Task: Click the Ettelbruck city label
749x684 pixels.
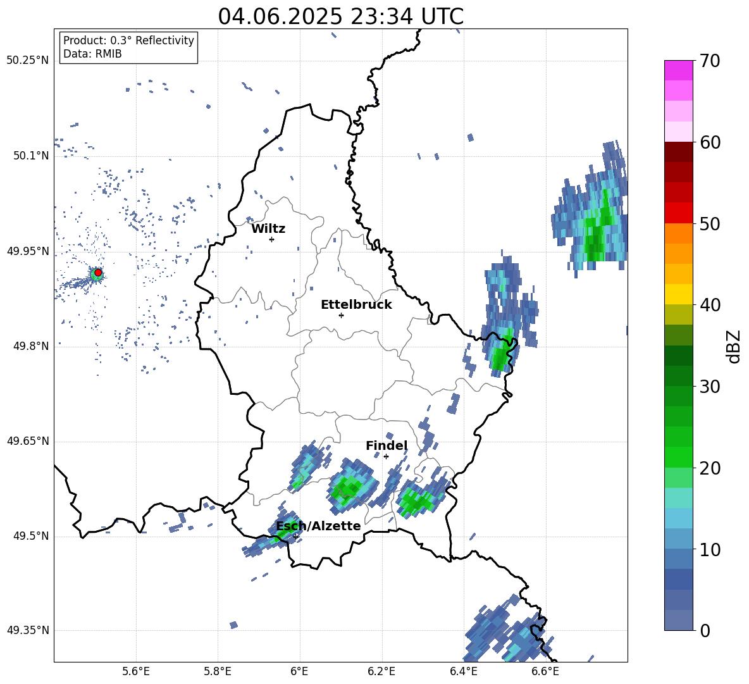Action: (x=356, y=305)
